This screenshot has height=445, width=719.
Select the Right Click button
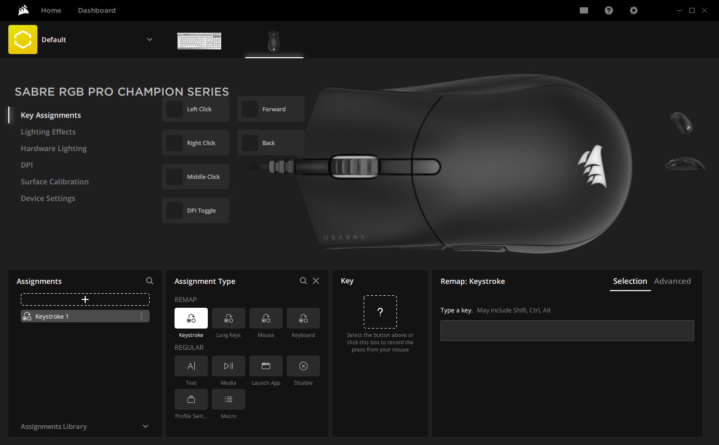[195, 143]
